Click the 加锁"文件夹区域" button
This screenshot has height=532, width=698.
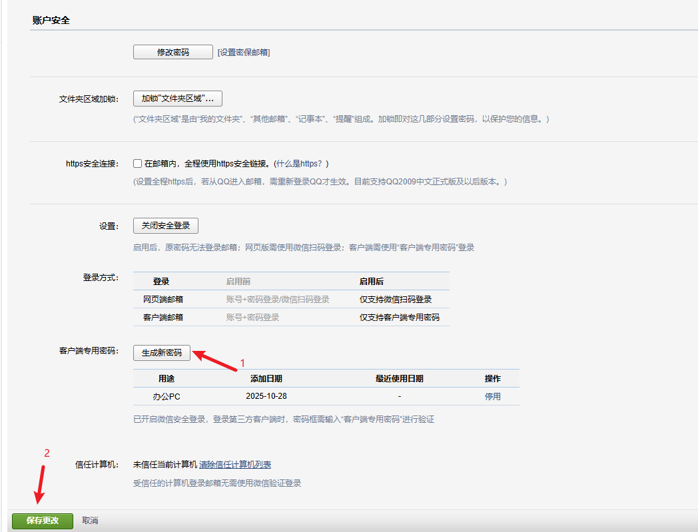177,99
